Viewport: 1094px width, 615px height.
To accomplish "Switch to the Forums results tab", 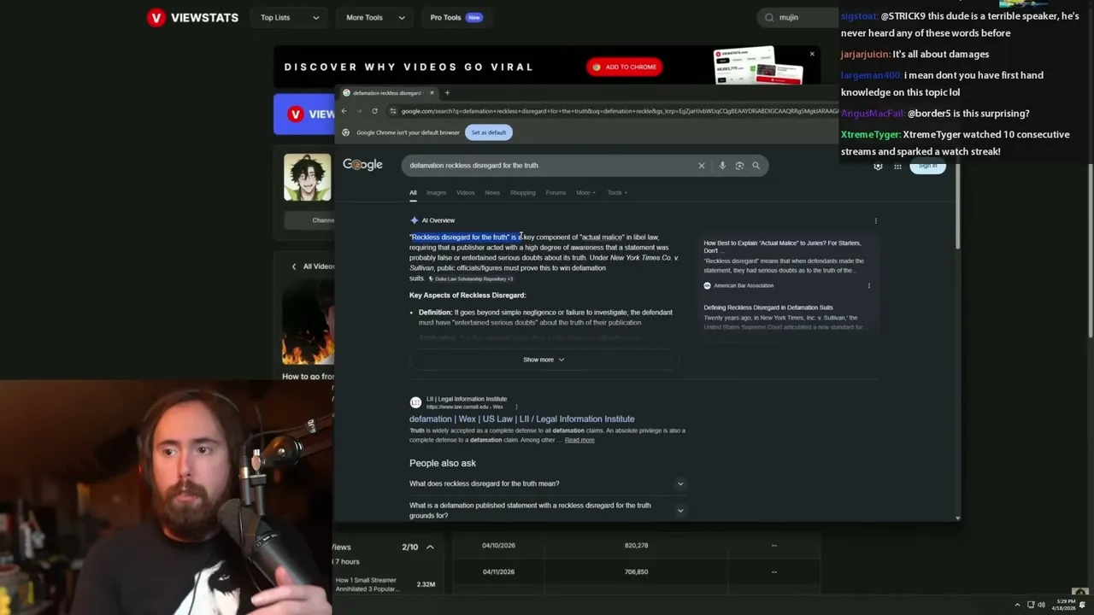I will (x=556, y=193).
